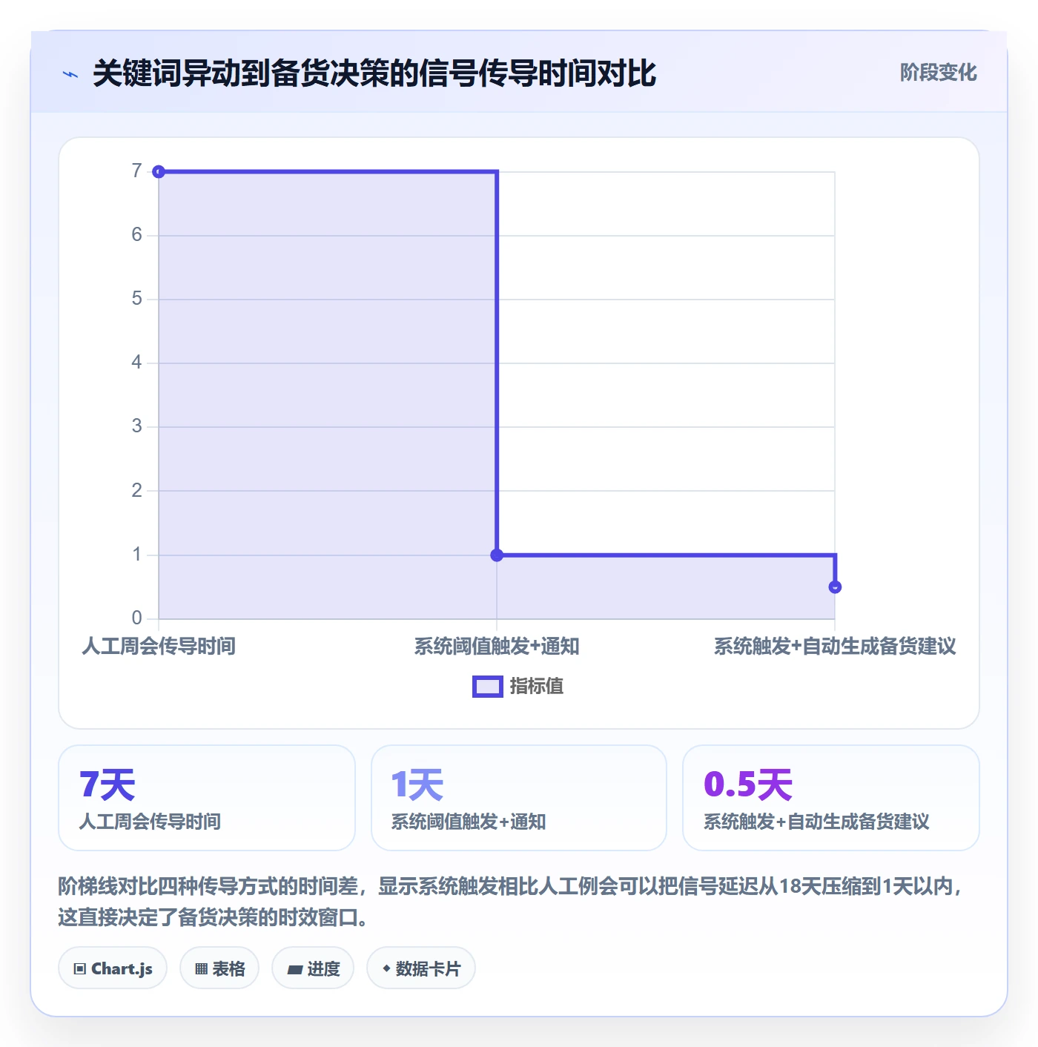Click the chart title 关键词异动到备货决策的信号传导时间对比
This screenshot has height=1047, width=1038.
pyautogui.click(x=374, y=74)
